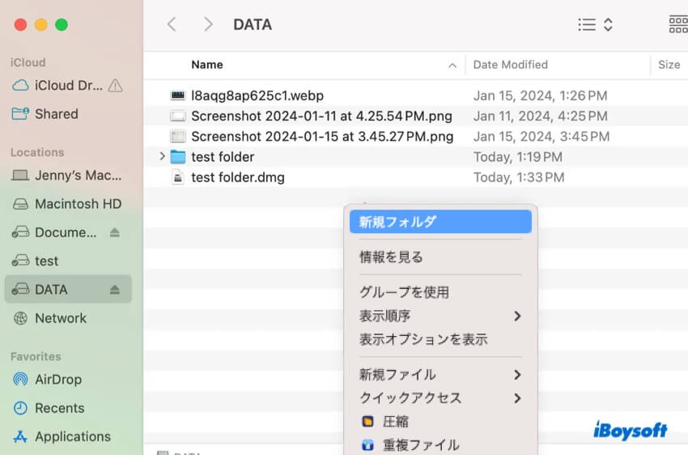Click the Recents clock icon

(x=20, y=407)
